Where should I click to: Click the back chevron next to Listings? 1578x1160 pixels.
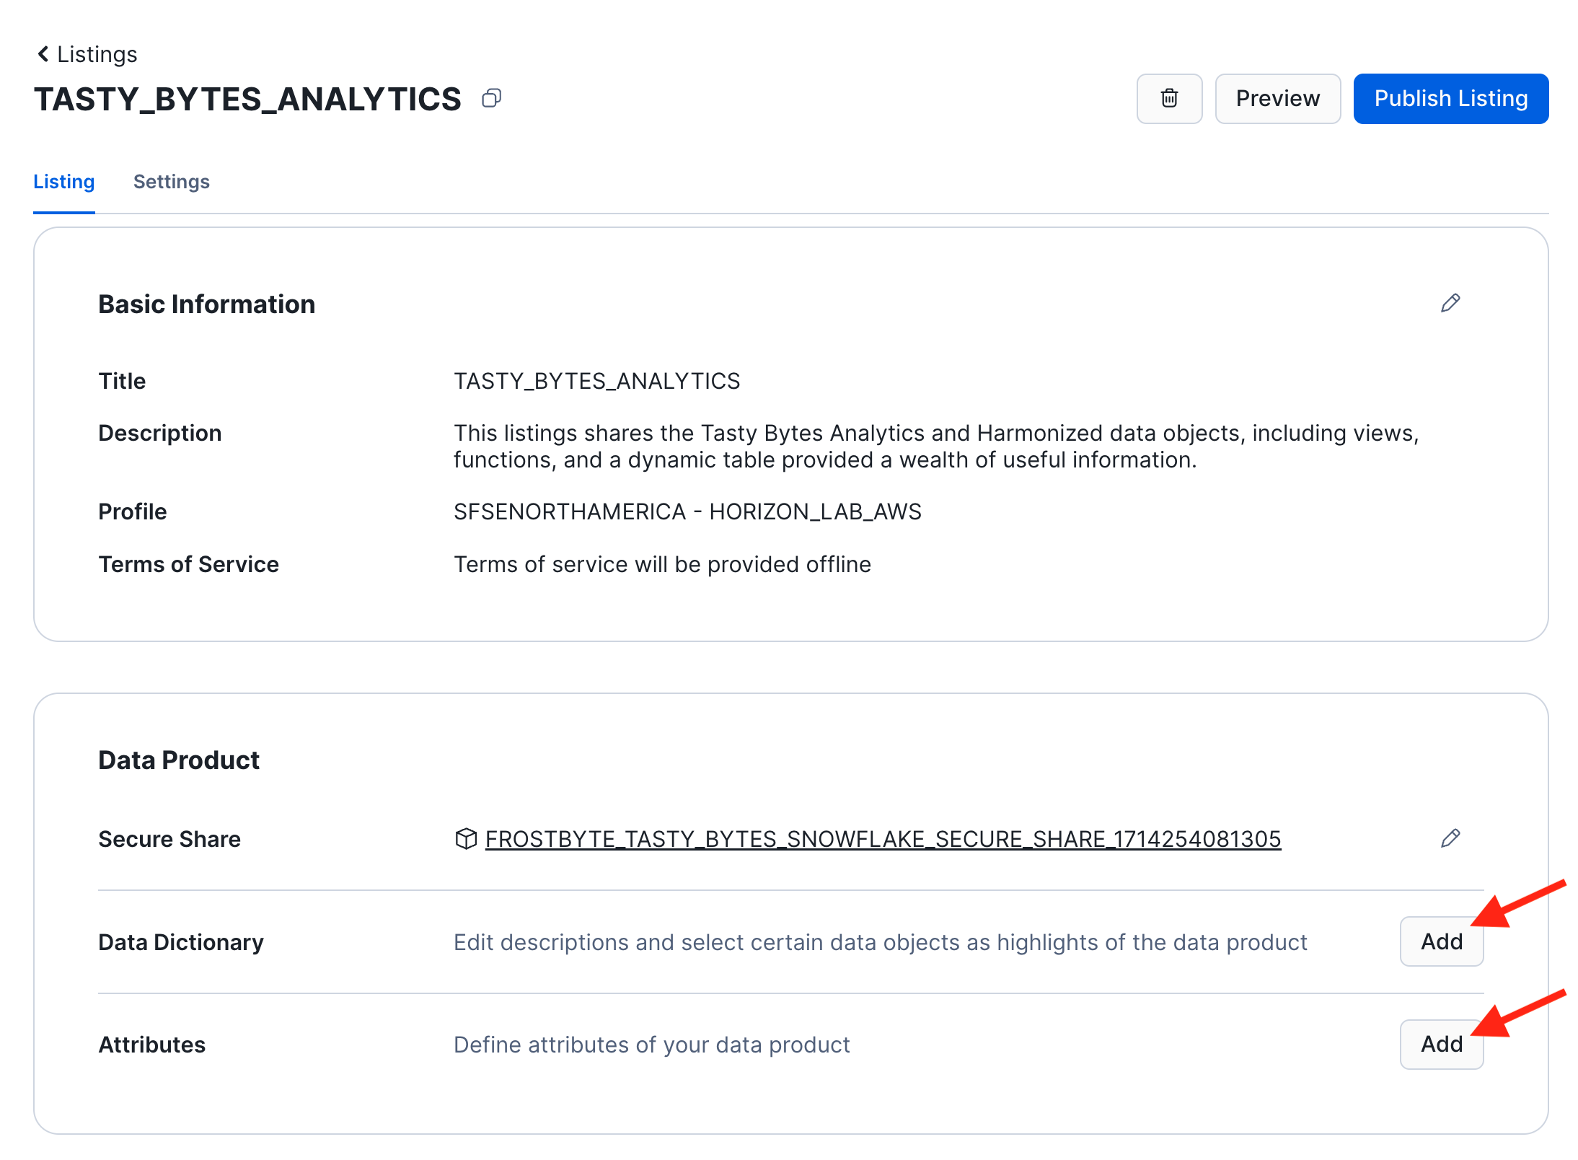tap(43, 54)
